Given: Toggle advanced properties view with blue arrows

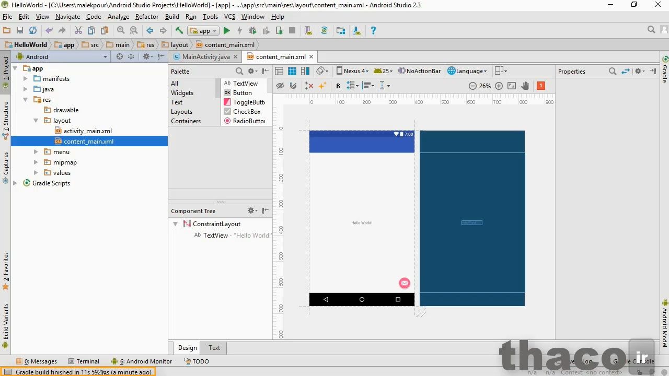Looking at the screenshot, I should (626, 72).
